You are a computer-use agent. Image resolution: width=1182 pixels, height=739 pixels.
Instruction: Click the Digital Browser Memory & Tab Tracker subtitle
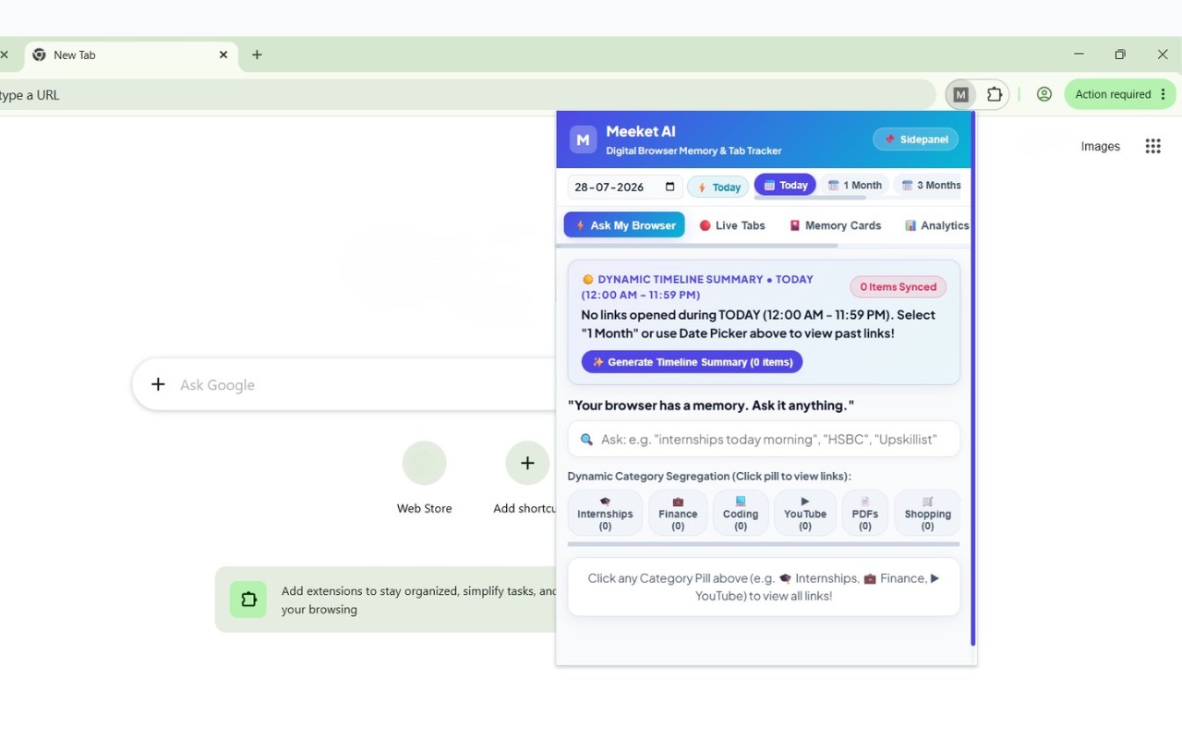coord(694,151)
